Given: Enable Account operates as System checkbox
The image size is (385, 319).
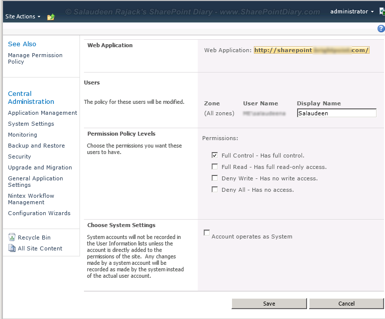Looking at the screenshot, I should tap(207, 233).
